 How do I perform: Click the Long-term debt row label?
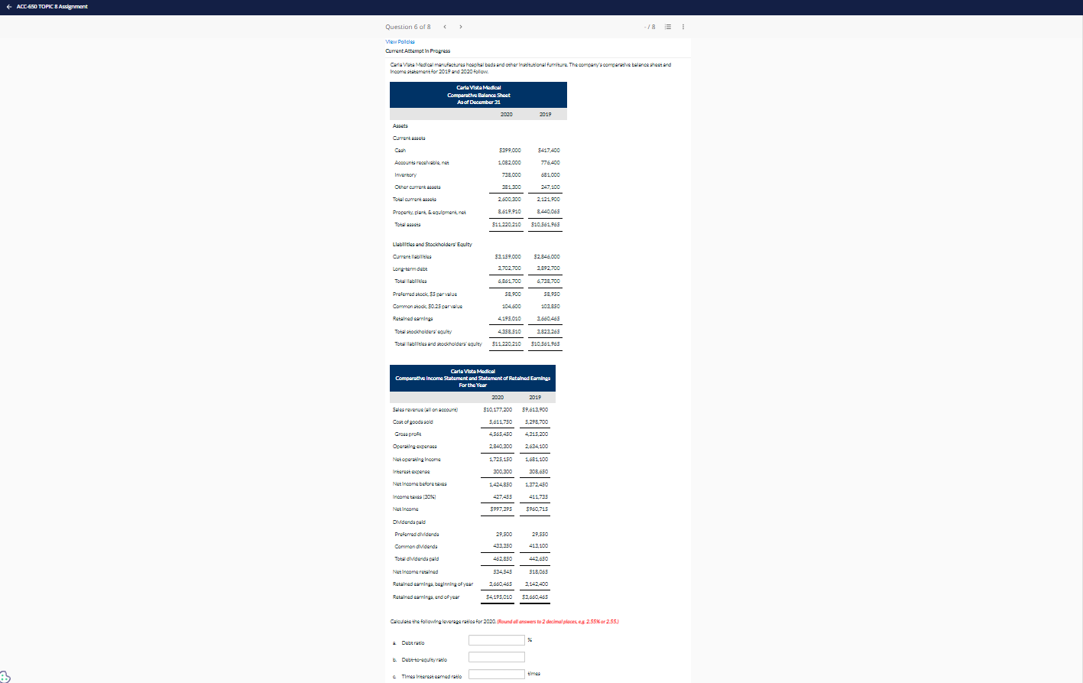coord(410,269)
